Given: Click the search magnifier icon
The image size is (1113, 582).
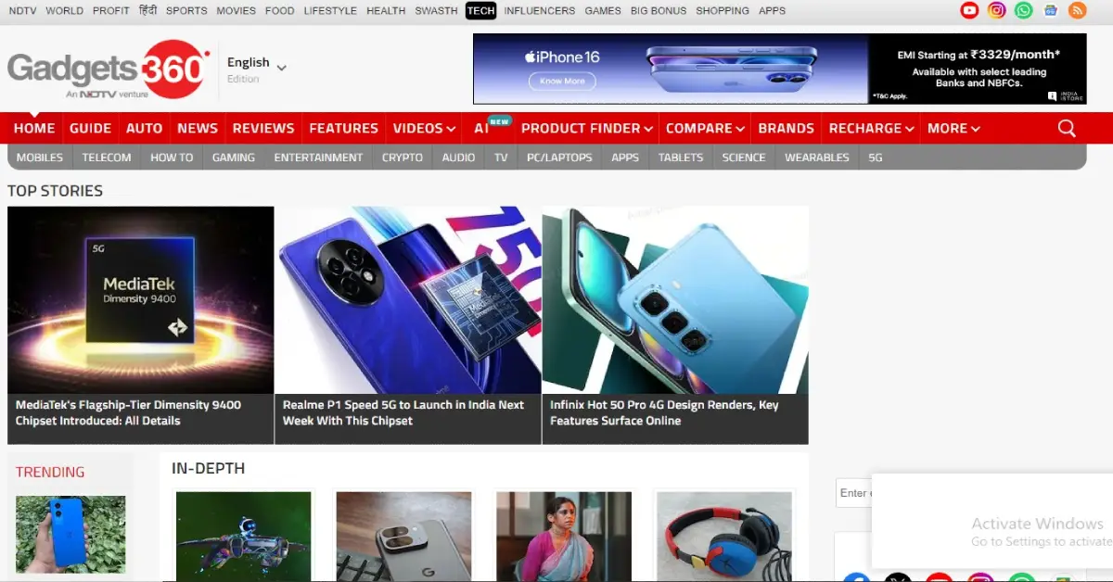Looking at the screenshot, I should (1067, 128).
